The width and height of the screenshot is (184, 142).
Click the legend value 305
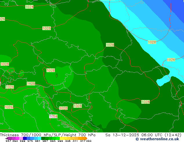point(68,141)
